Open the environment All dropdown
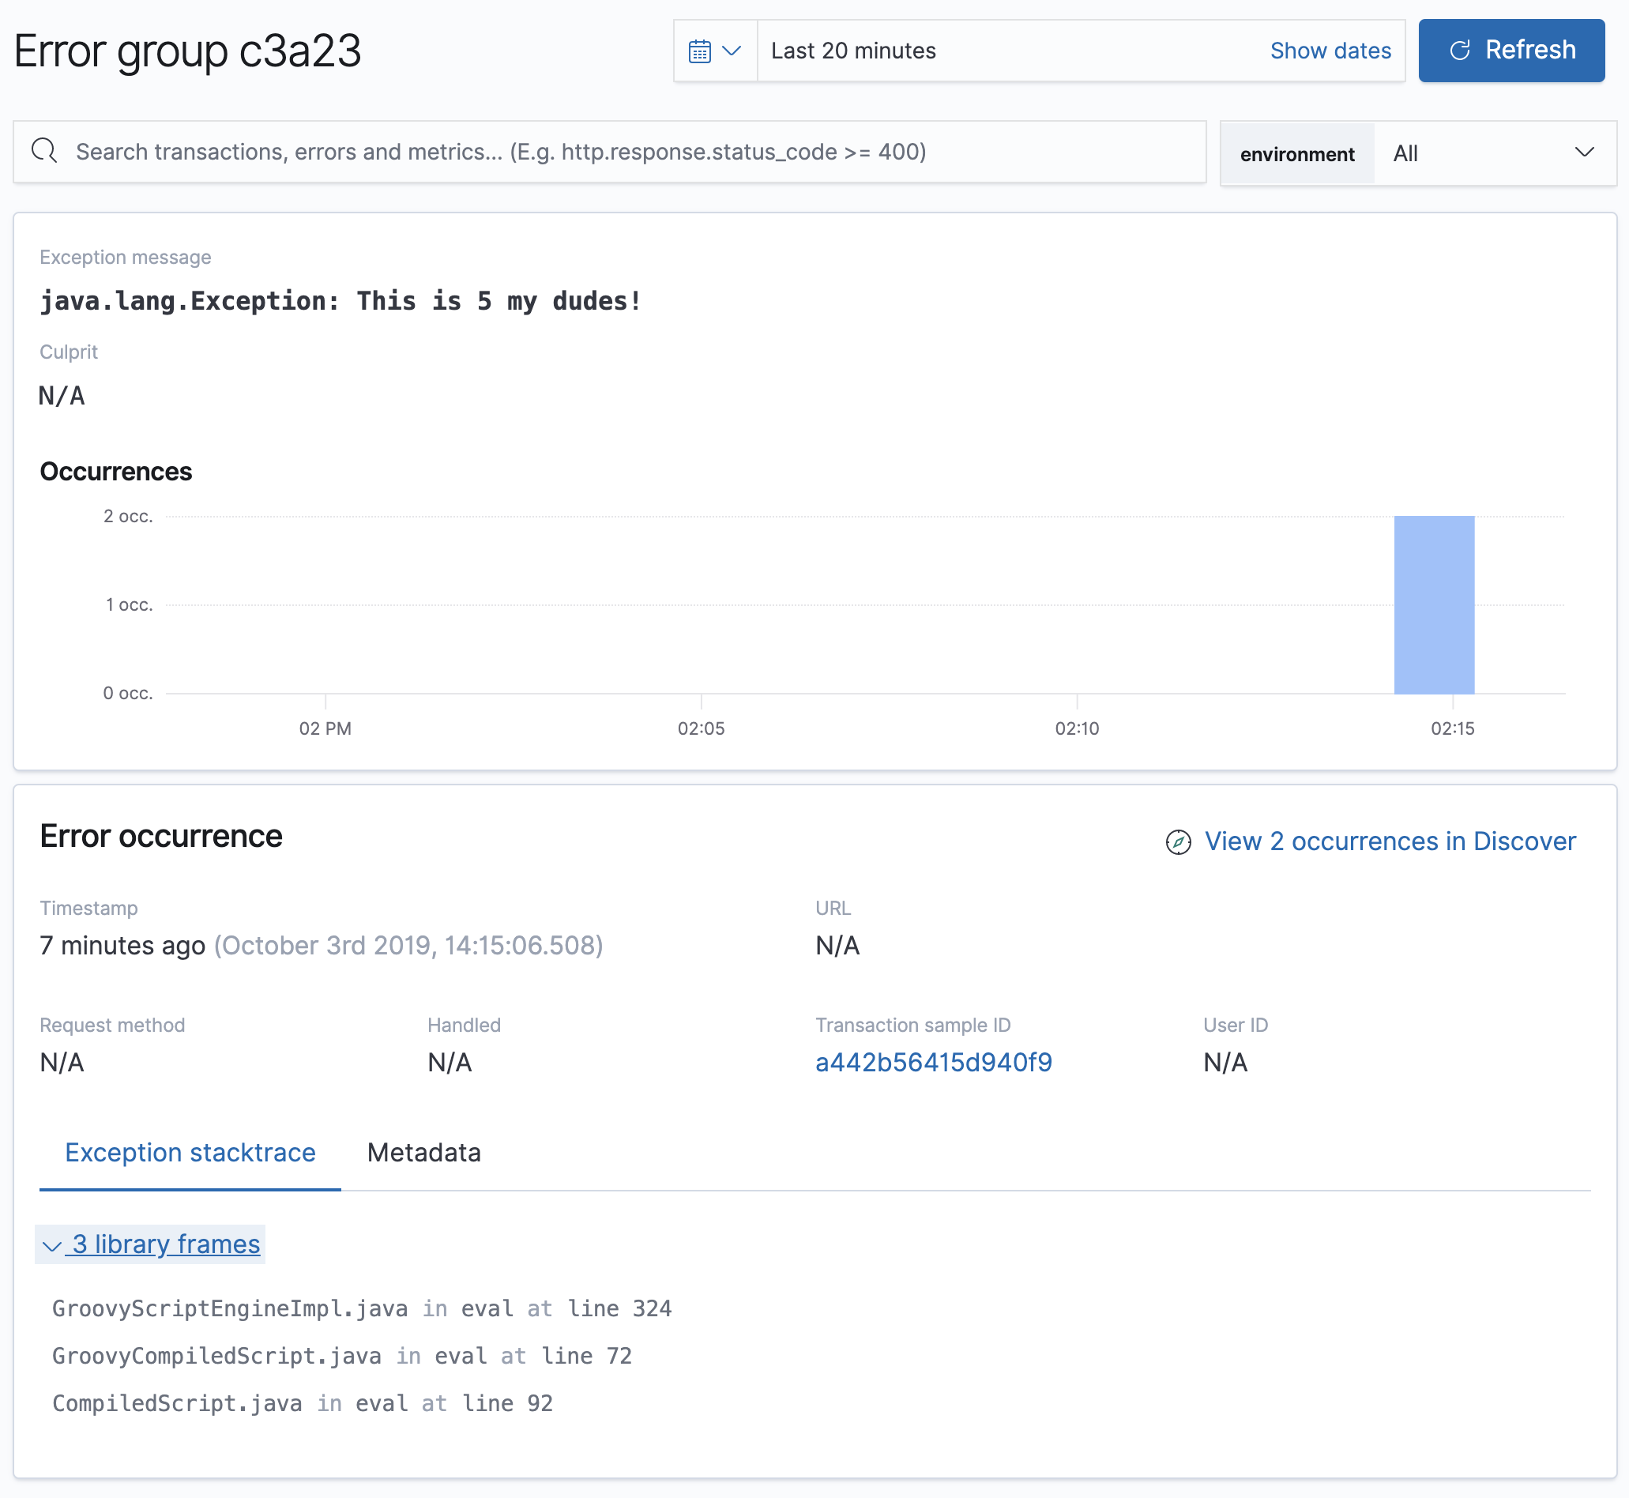This screenshot has width=1629, height=1498. click(1493, 153)
